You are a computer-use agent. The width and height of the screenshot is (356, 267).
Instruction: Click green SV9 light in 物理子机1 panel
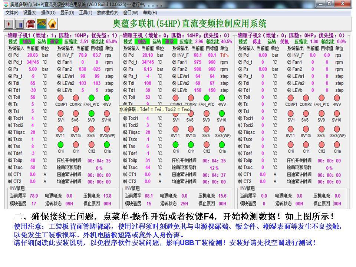coord(91,113)
